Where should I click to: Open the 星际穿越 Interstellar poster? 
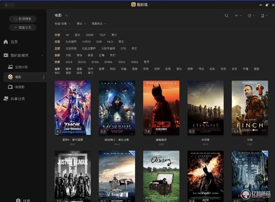[117, 176]
